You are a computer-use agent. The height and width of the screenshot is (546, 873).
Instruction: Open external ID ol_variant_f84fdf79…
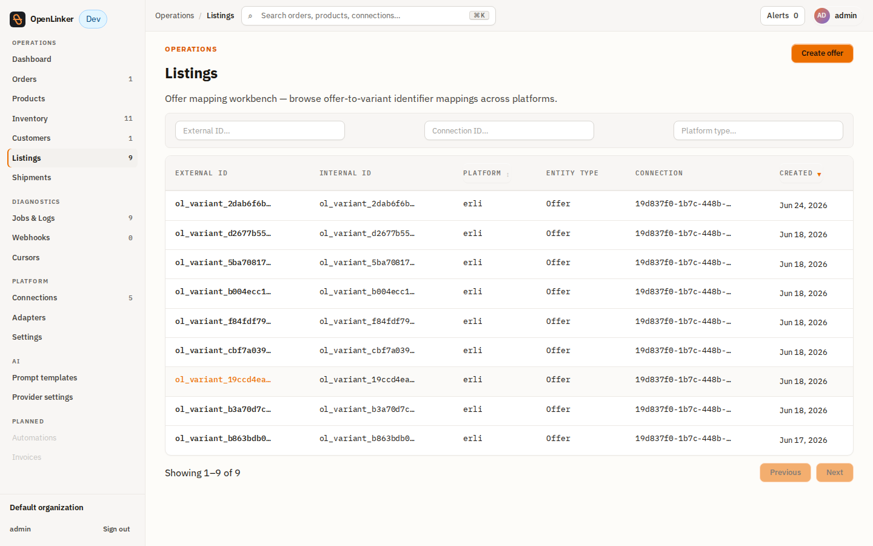point(223,322)
